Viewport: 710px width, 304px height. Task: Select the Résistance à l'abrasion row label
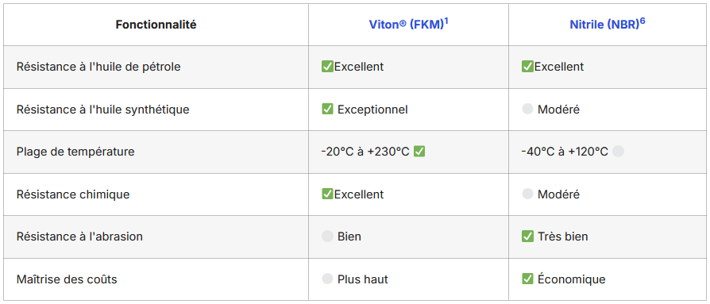coord(79,237)
